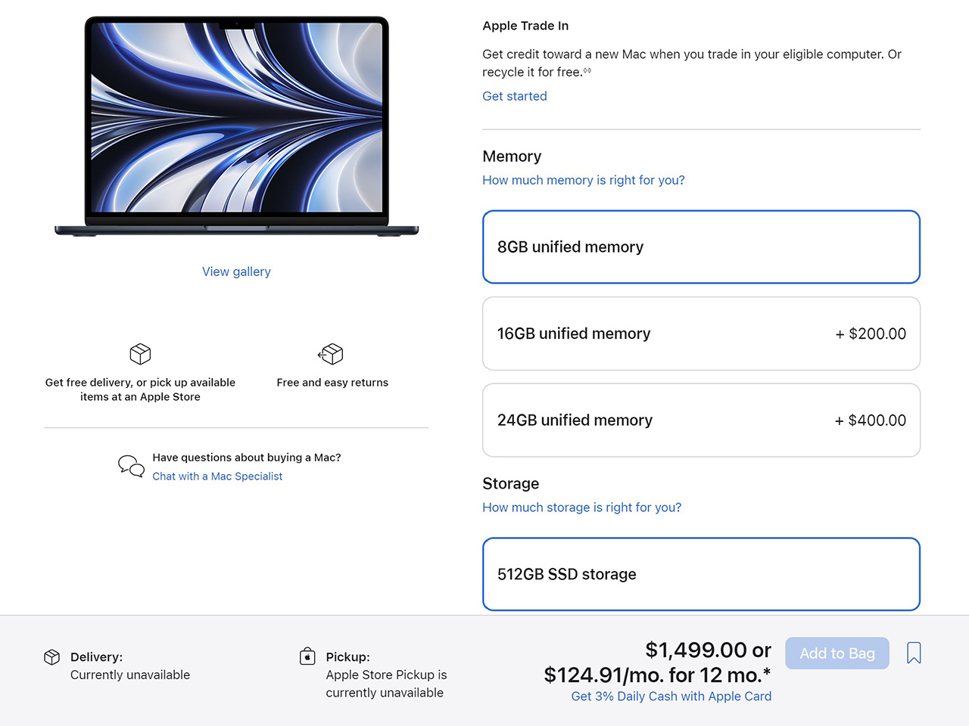Open Chat with a Mac Specialist
Viewport: 969px width, 726px height.
click(x=217, y=476)
